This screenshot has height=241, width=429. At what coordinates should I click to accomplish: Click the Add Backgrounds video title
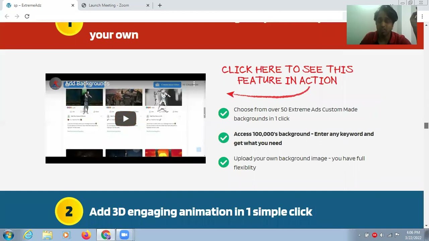pos(87,83)
